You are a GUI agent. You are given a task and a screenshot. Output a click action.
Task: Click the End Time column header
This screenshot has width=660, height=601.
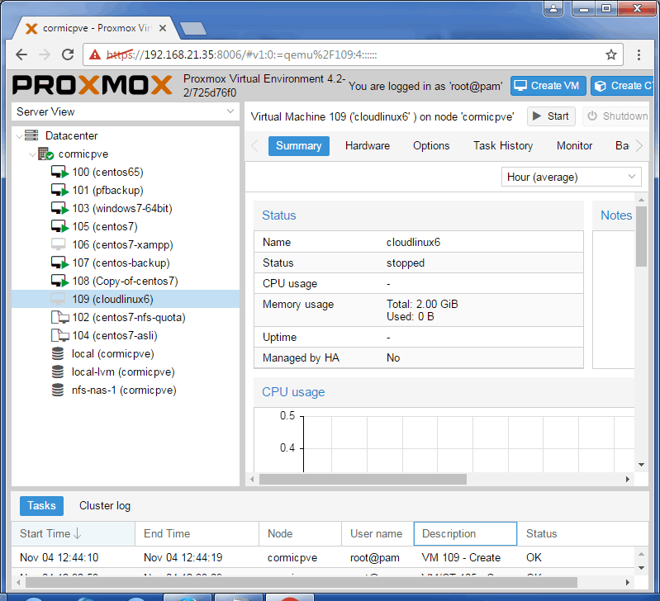tap(197, 533)
